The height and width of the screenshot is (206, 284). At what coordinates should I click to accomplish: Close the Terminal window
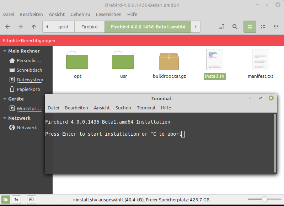271,98
